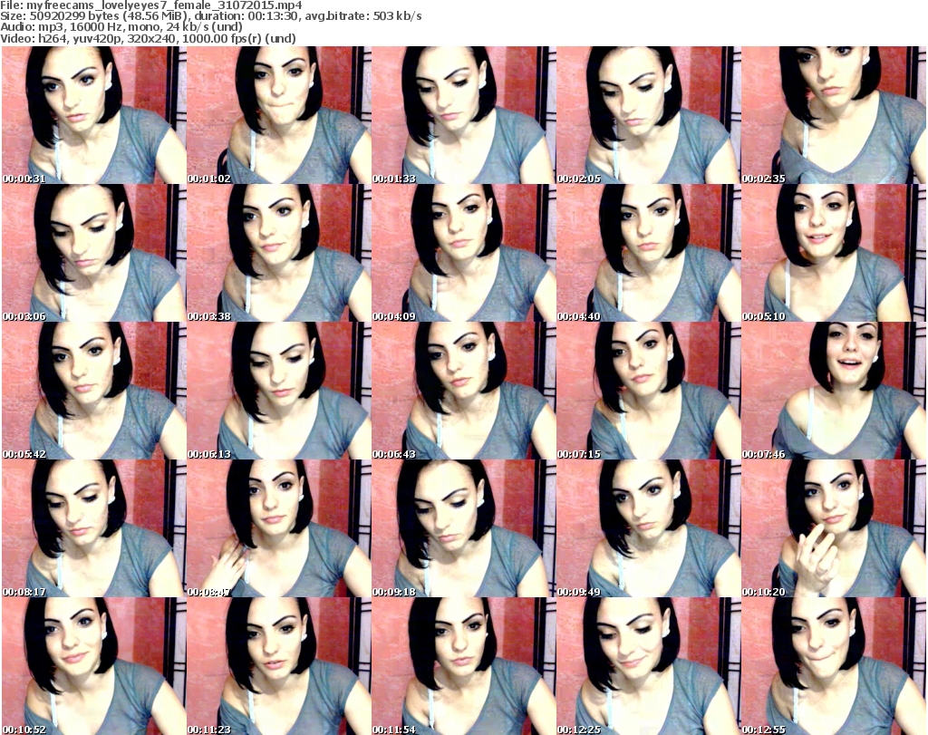
Task: Select the thumbnail stamped 00:11:54
Action: click(463, 666)
